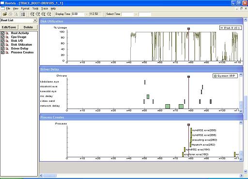
Task: Click the chart icon beside Cpu Usage
Action: tap(7, 37)
